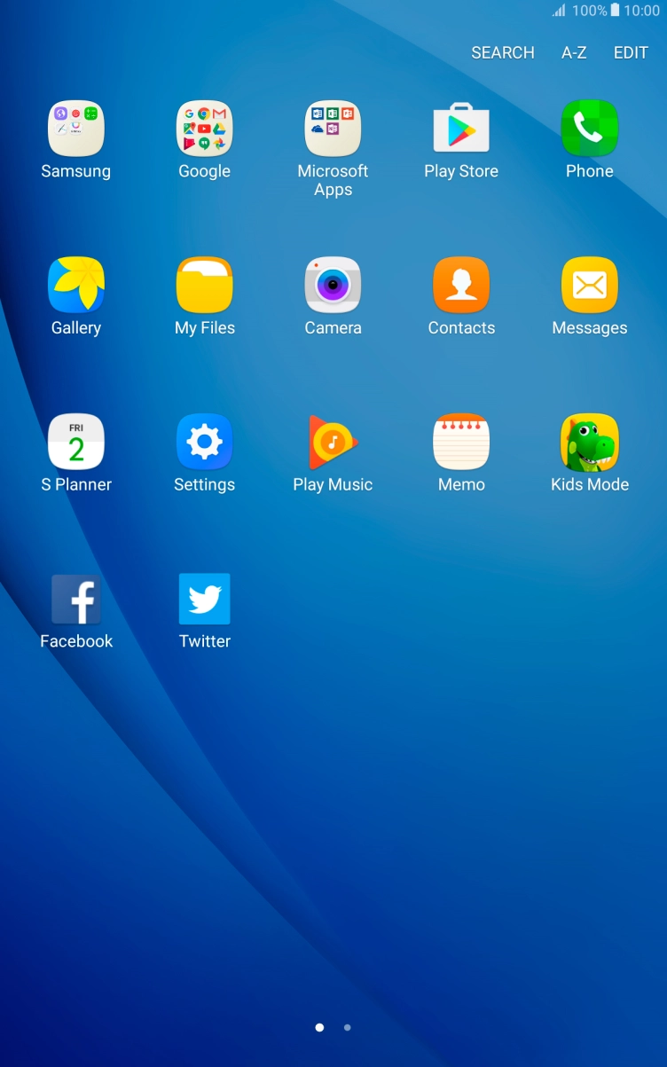Open S Planner calendar

pos(76,443)
